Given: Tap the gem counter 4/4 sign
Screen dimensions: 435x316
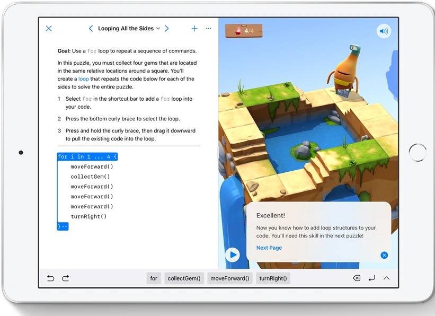Looking at the screenshot, I should (x=244, y=31).
